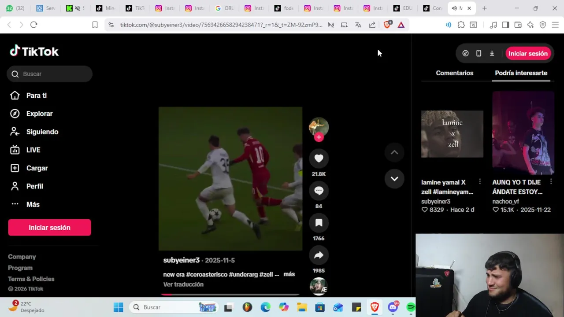The height and width of the screenshot is (317, 564).
Task: Click the address bar URL
Action: [221, 25]
